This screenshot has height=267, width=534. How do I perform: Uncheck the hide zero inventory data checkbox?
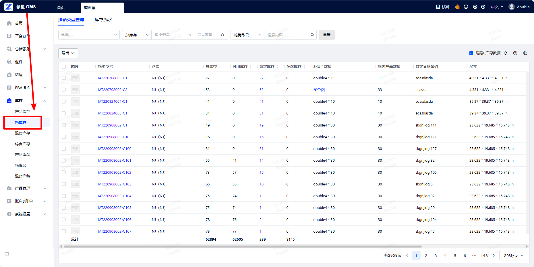[x=471, y=53]
